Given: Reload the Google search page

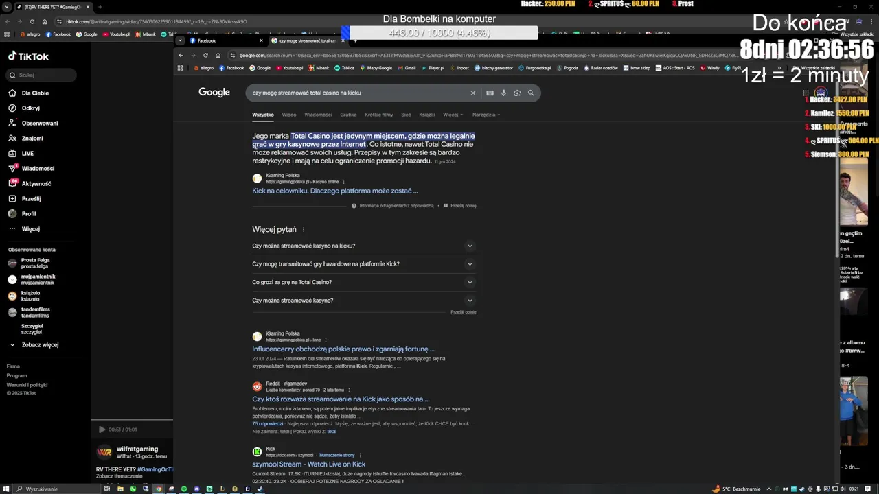Looking at the screenshot, I should (x=205, y=55).
